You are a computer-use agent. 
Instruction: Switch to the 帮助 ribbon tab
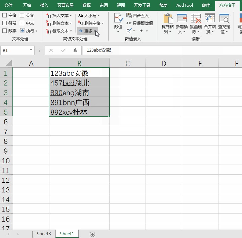(x=163, y=5)
